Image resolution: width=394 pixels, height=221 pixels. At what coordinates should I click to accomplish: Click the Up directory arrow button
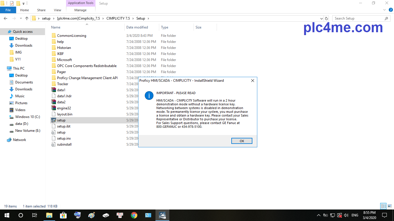click(x=27, y=18)
